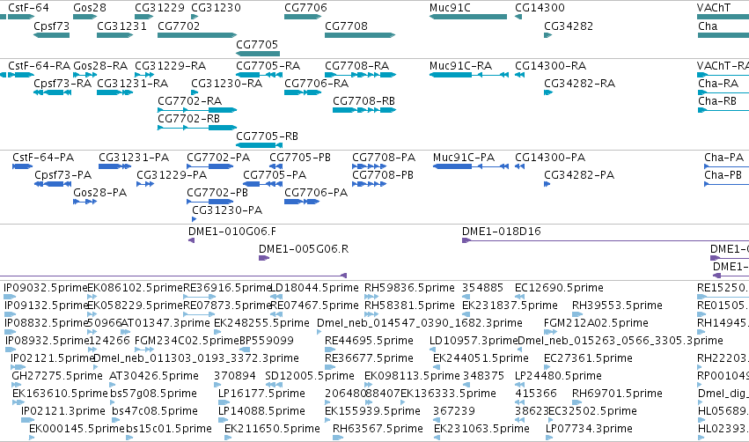Viewport: 749px width, 442px height.
Task: Select the CG34282 gene label
Action: (x=569, y=26)
